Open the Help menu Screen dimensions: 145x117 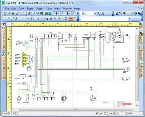77,9
